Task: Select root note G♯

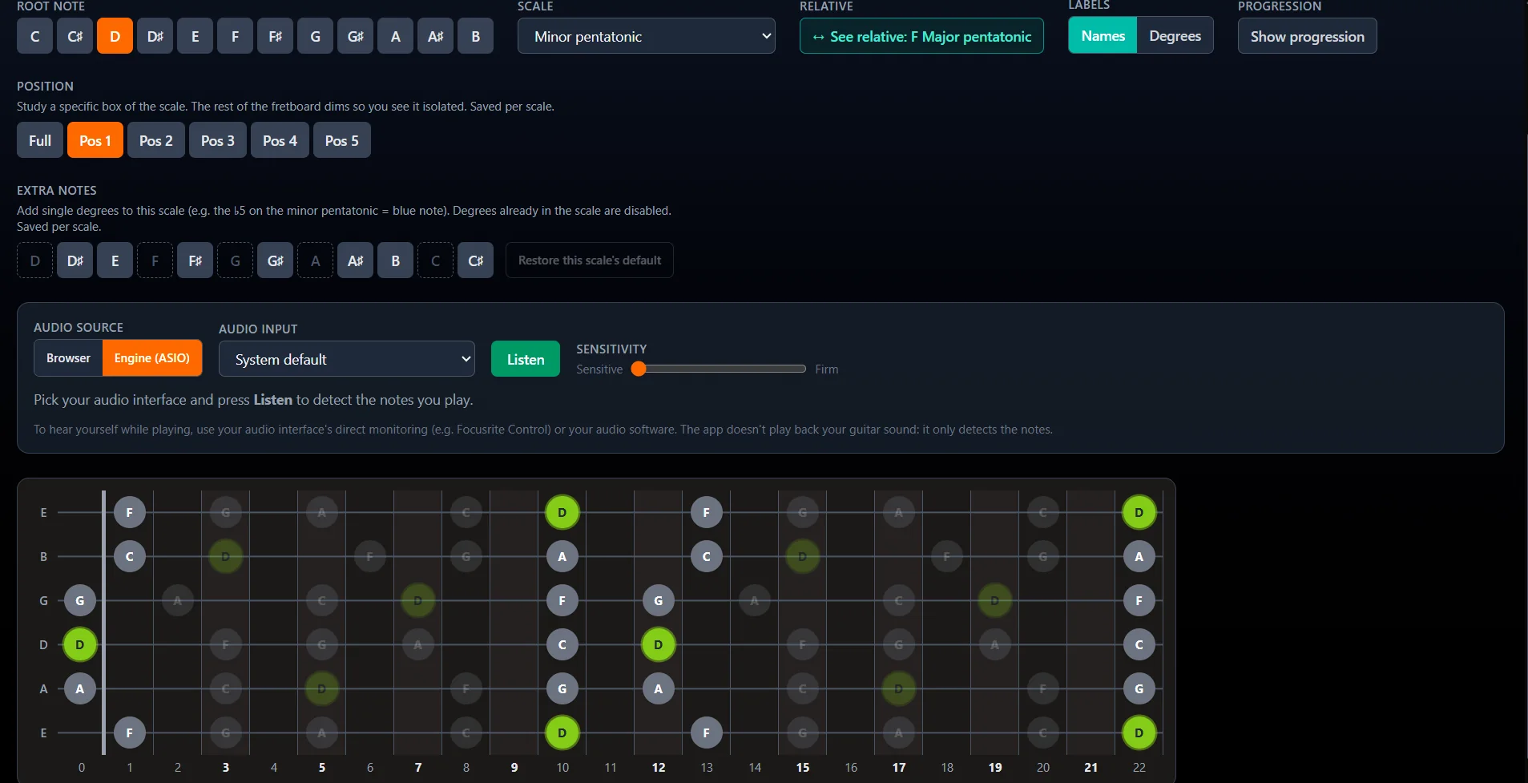Action: (x=355, y=36)
